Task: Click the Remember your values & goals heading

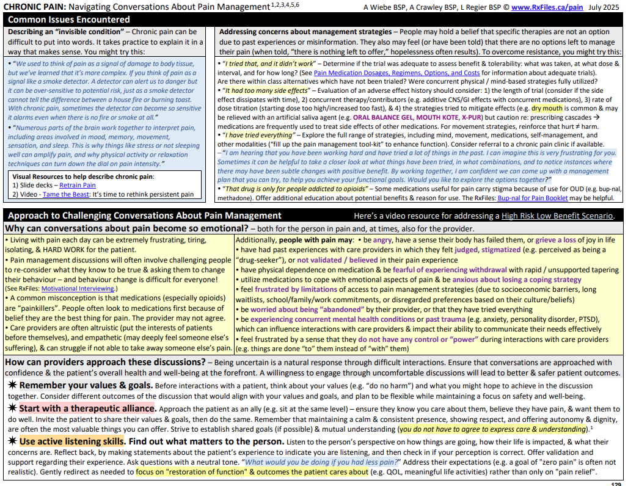Action: click(x=86, y=386)
